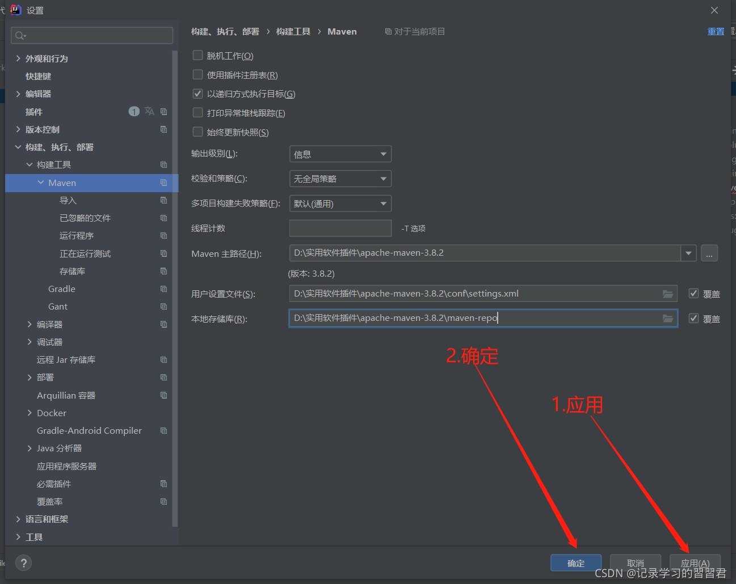Click the project-level icon on the 已忽略的文件 row
This screenshot has width=736, height=584.
click(163, 218)
